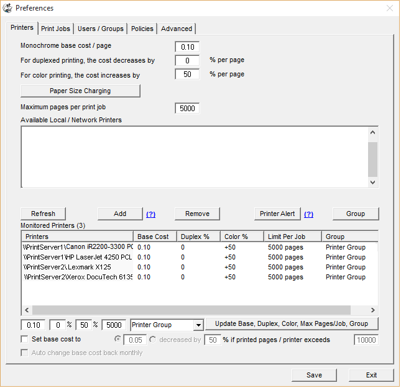This screenshot has width=401, height=388.
Task: Click the Duplex % column header
Action: [199, 237]
